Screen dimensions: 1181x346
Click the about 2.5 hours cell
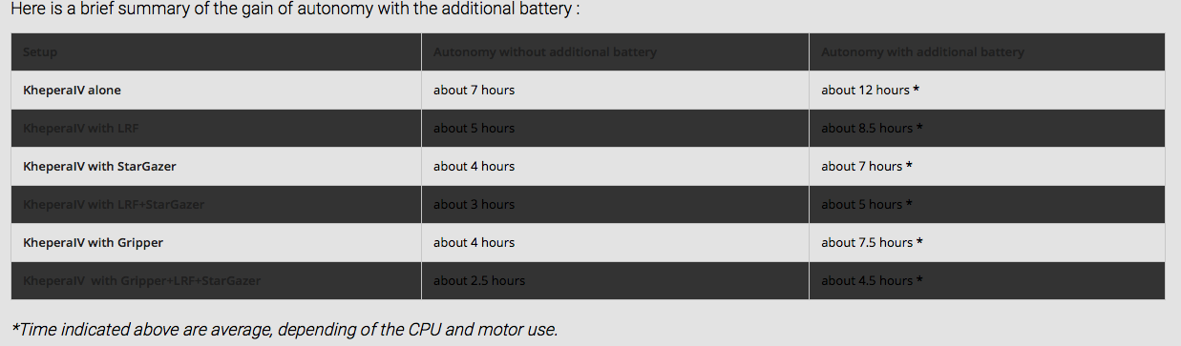pyautogui.click(x=615, y=281)
